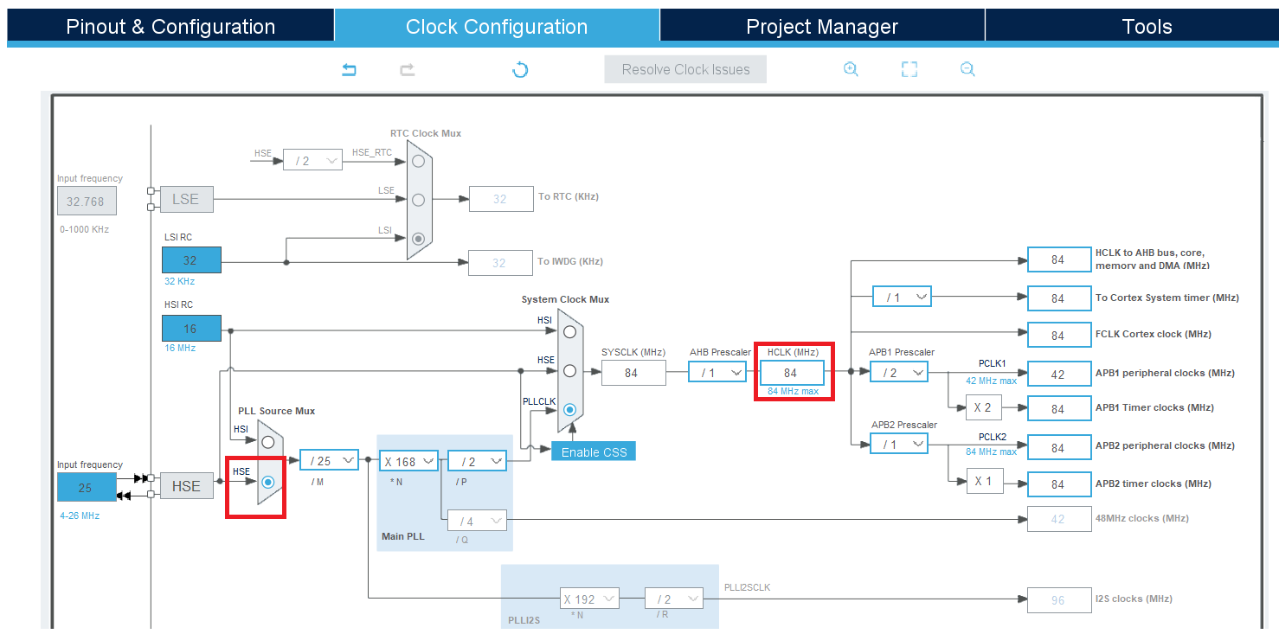Click the Enable CSS button

click(594, 451)
